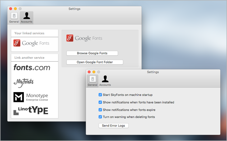The image size is (227, 141).
Task: Minimize the back Settings window
Action: coord(15,9)
